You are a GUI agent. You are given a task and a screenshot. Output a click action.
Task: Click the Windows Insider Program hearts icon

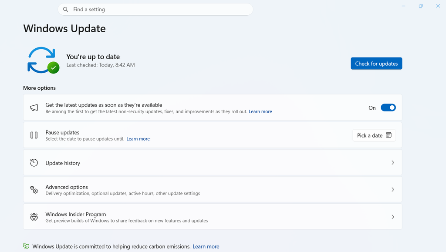pos(34,217)
